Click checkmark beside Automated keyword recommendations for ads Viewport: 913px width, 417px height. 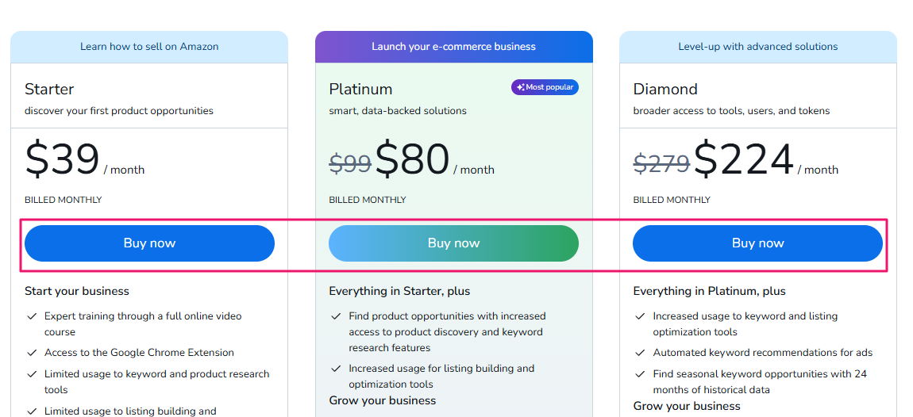click(640, 353)
